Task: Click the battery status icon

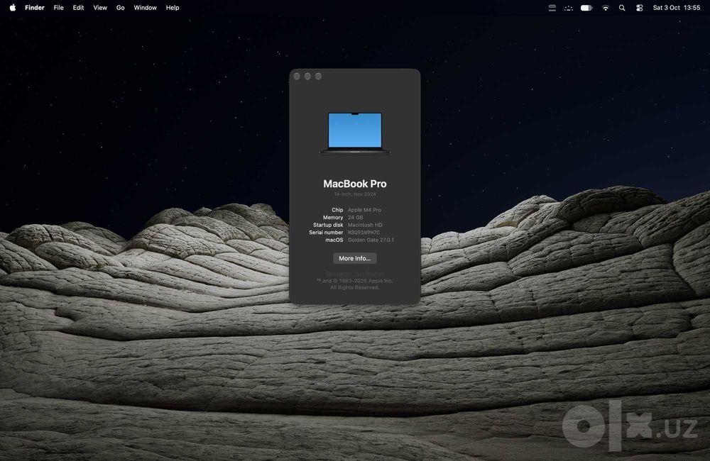Action: [x=586, y=8]
